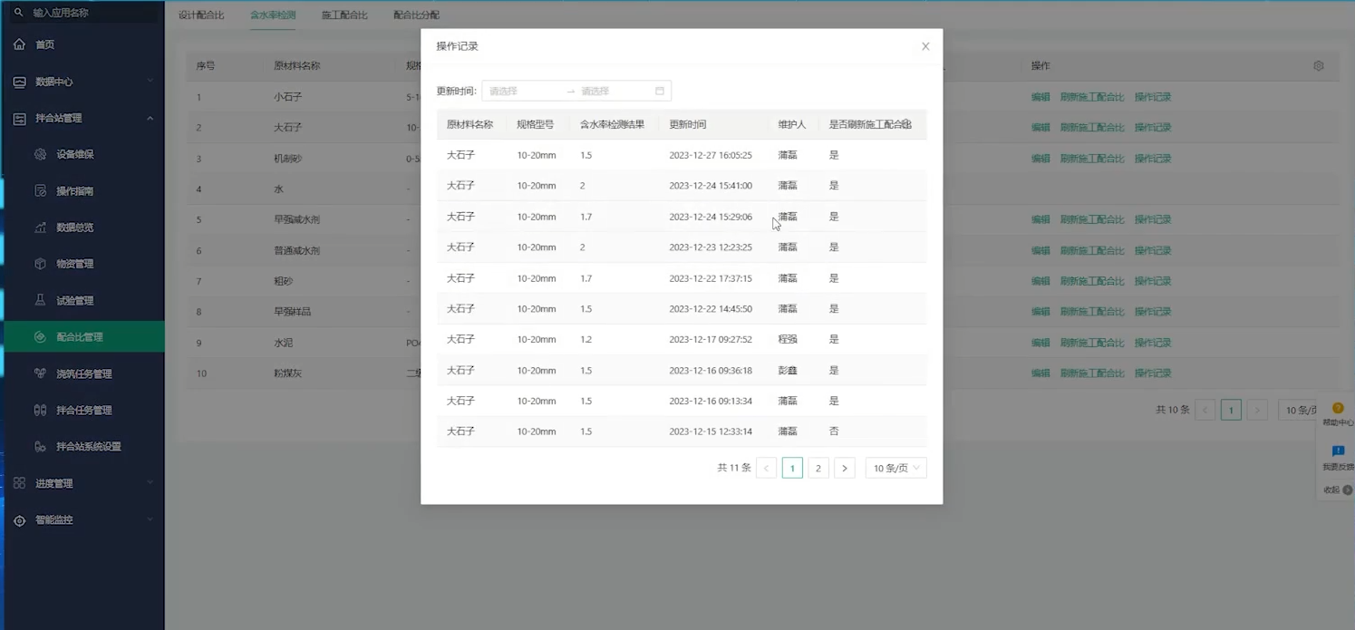Open the 10条/页 dropdown in the dialog

pyautogui.click(x=895, y=468)
